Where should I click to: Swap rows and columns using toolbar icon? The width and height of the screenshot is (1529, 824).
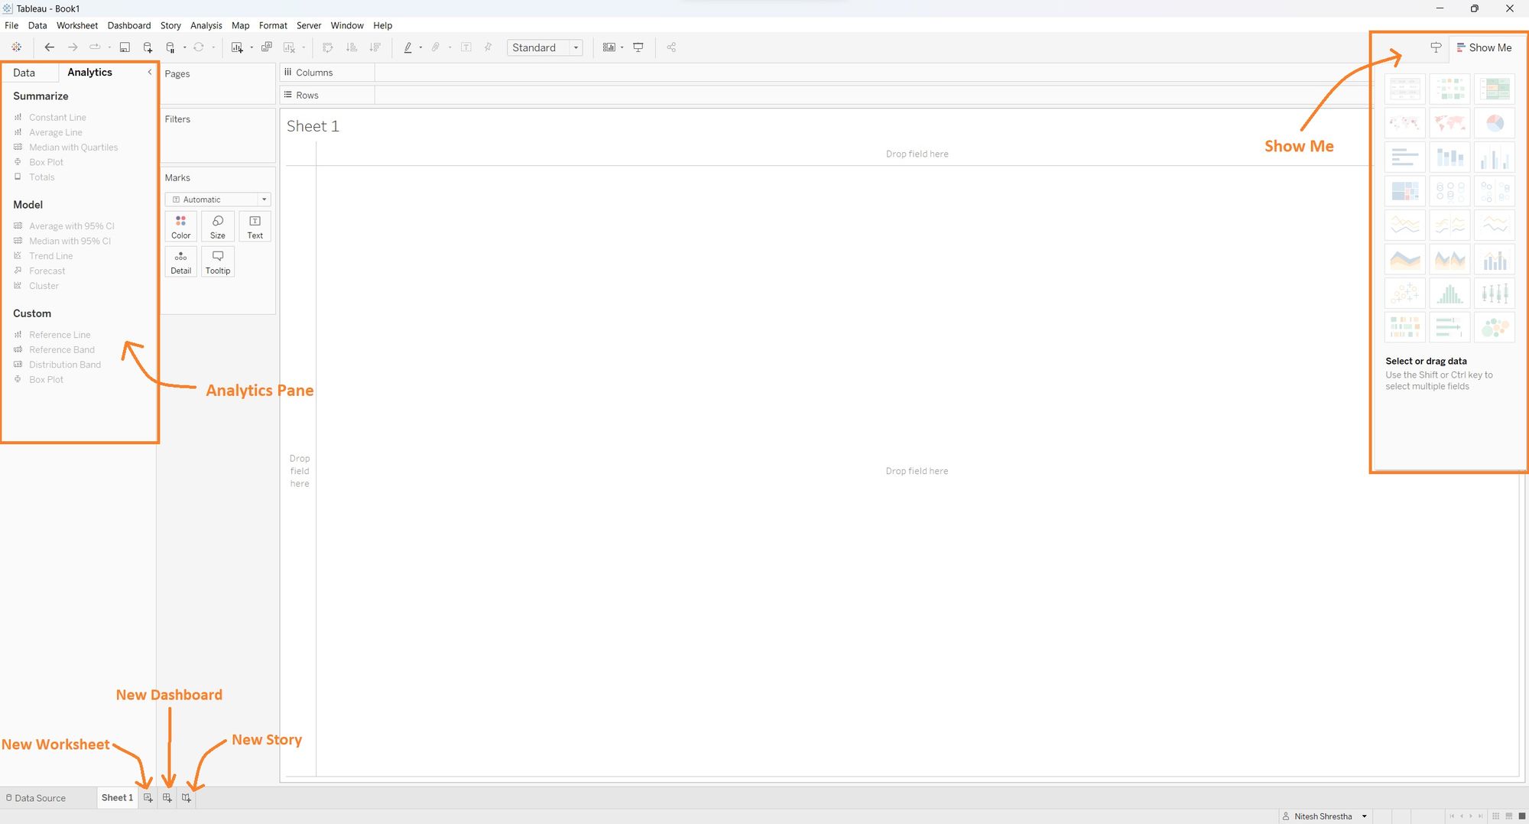(x=328, y=47)
